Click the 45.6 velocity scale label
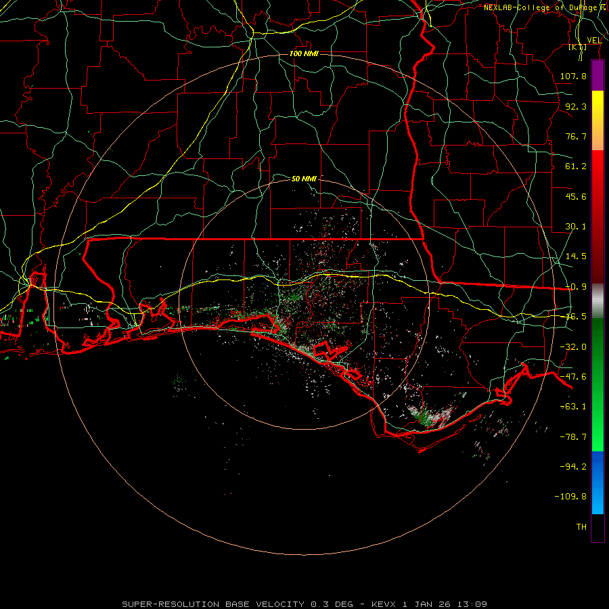Viewport: 609px width, 609px height. tap(576, 196)
